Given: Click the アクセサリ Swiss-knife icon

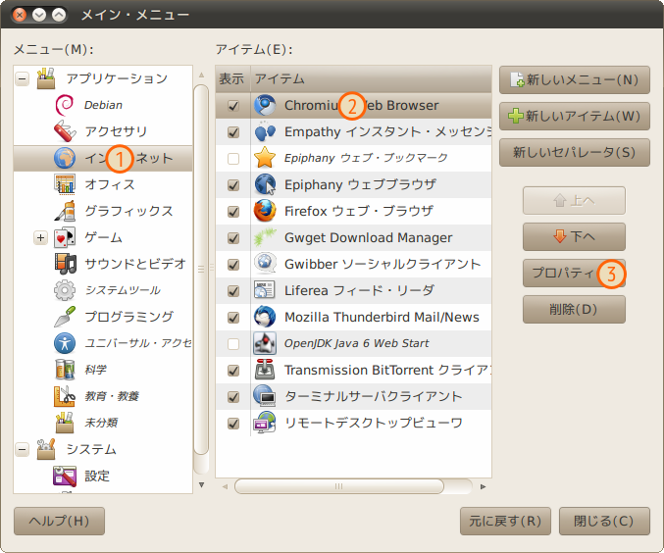Looking at the screenshot, I should coord(65,131).
